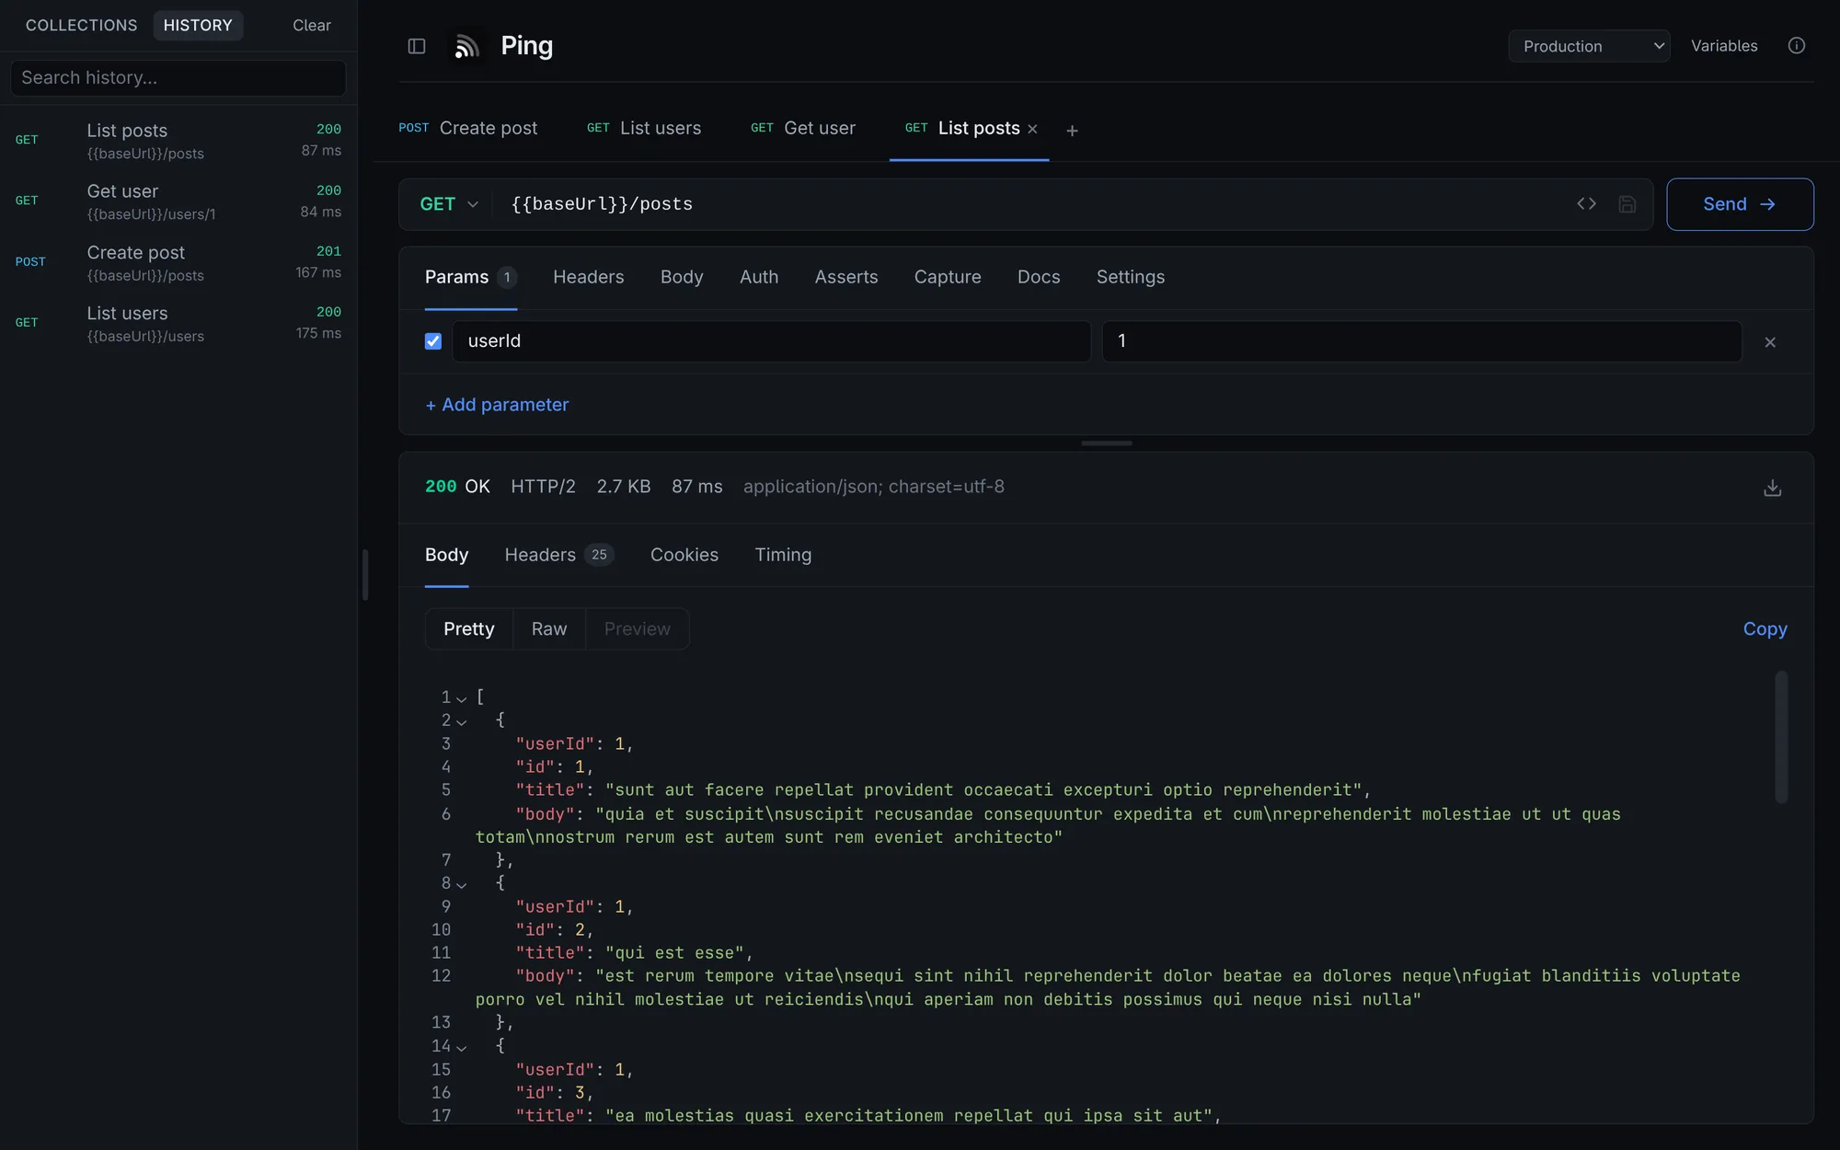
Task: Add a new request tab with plus icon
Action: click(x=1072, y=131)
